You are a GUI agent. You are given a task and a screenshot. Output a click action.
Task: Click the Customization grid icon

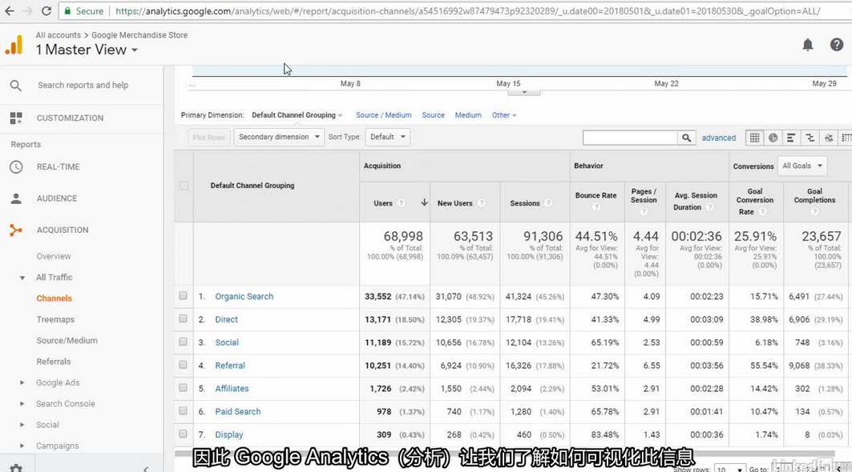[x=16, y=118]
